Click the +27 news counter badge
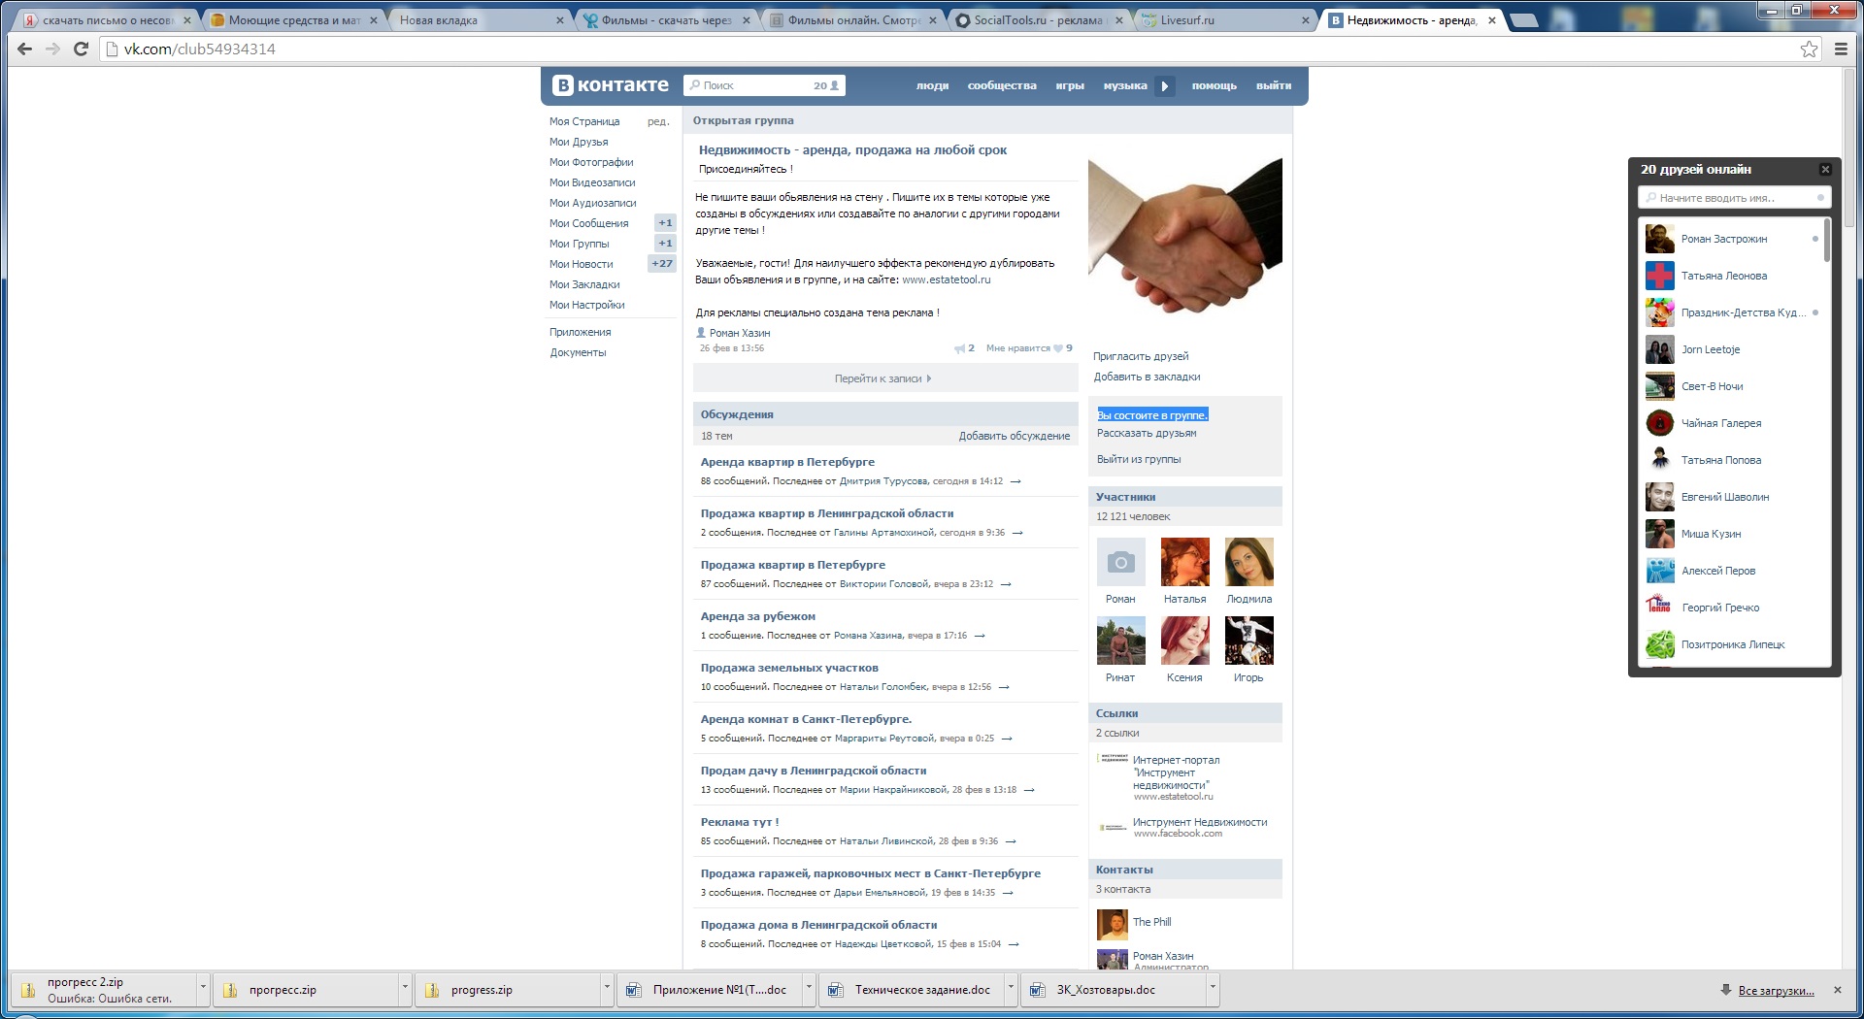This screenshot has width=1864, height=1019. click(662, 264)
